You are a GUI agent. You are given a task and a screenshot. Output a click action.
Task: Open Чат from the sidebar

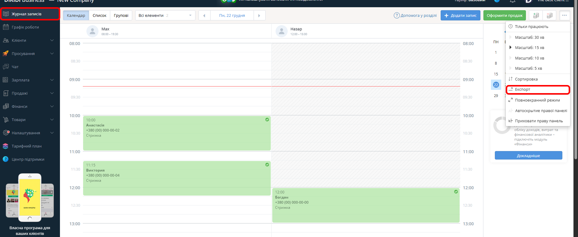(15, 67)
